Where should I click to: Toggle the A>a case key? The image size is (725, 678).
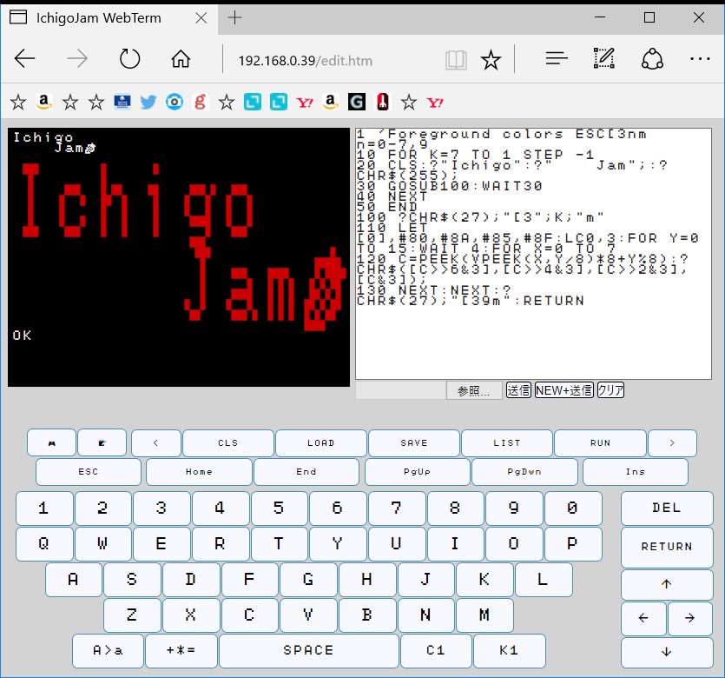(108, 651)
